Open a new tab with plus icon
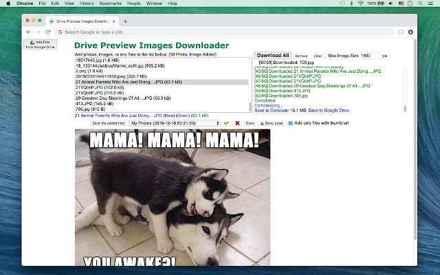Image resolution: width=440 pixels, height=275 pixels. [x=125, y=21]
